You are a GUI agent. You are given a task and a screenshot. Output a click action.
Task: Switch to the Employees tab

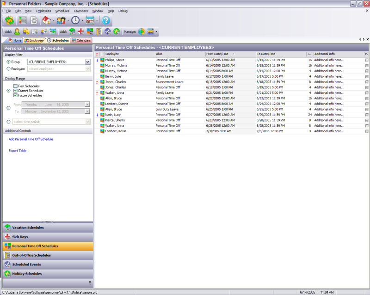[34, 41]
